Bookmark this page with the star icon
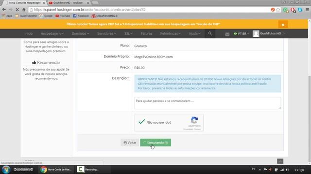Image resolution: width=311 pixels, height=174 pixels. 278,10
